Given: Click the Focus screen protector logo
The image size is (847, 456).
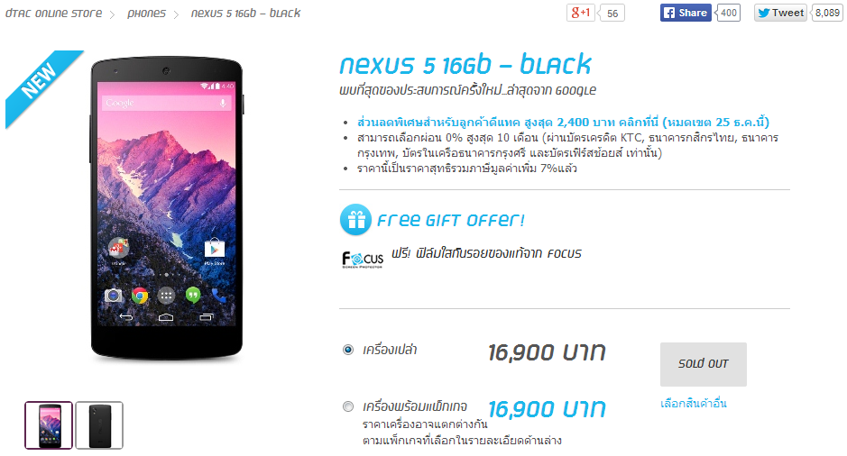Looking at the screenshot, I should 363,259.
